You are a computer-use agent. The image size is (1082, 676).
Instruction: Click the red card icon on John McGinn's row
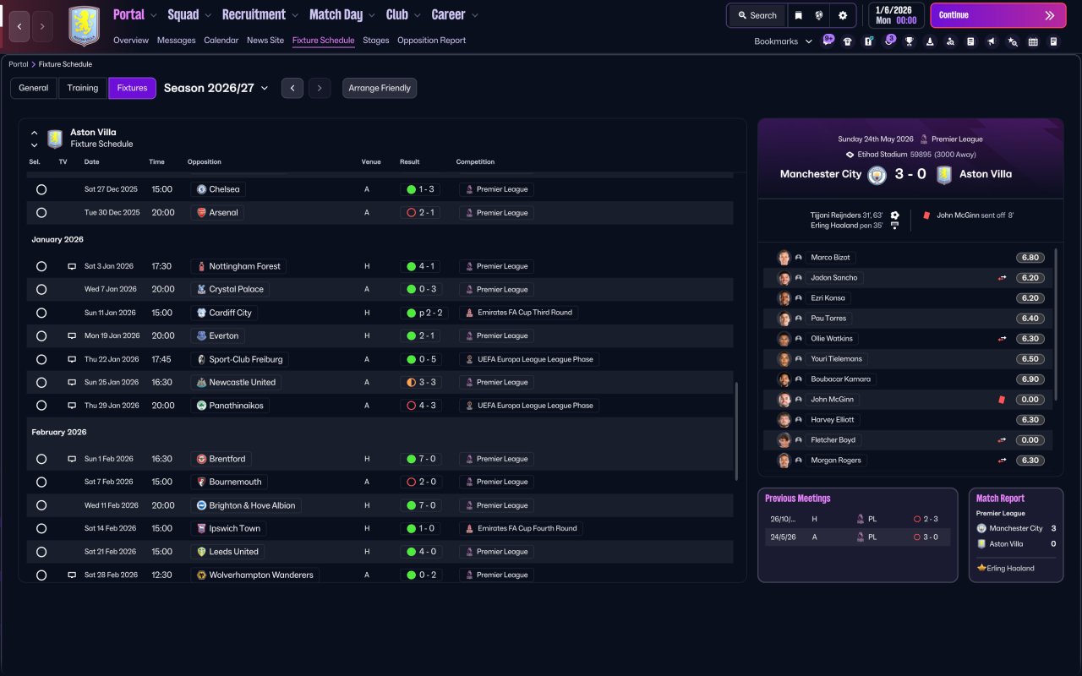[1002, 400]
